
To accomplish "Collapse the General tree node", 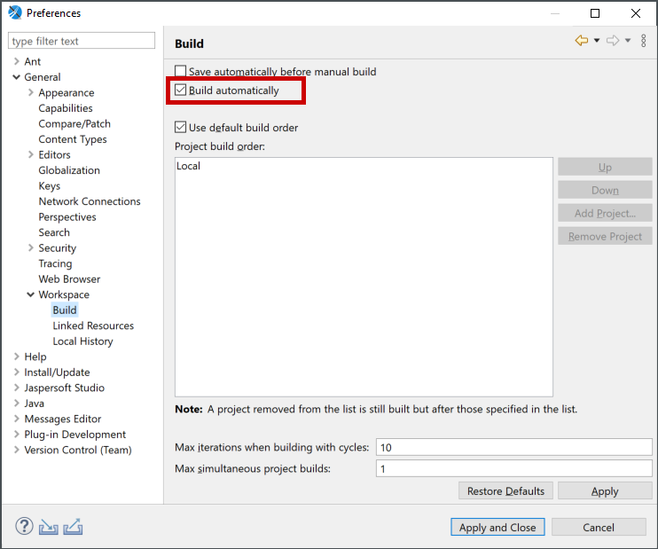I will coord(16,77).
